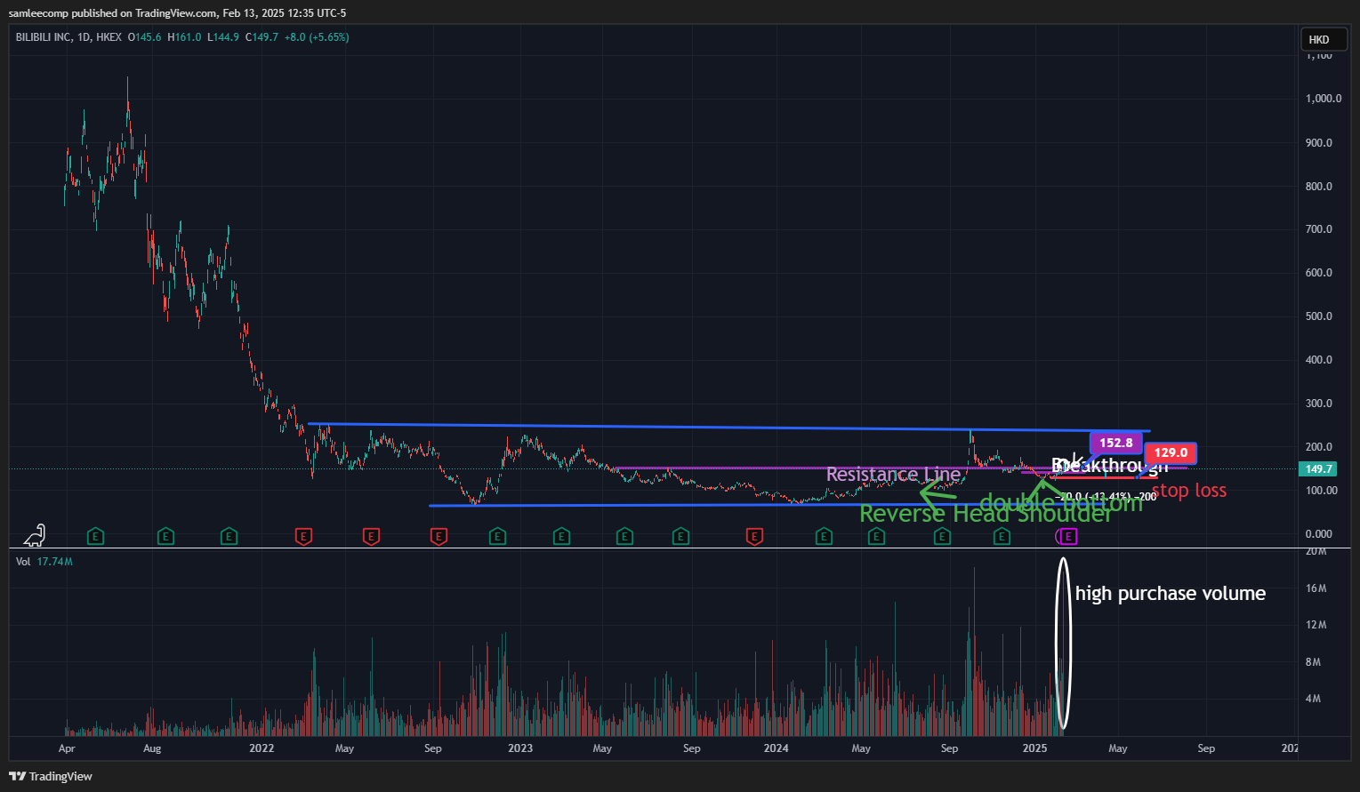Select the red 'stop loss' annotation
The image size is (1360, 792).
coord(1189,491)
